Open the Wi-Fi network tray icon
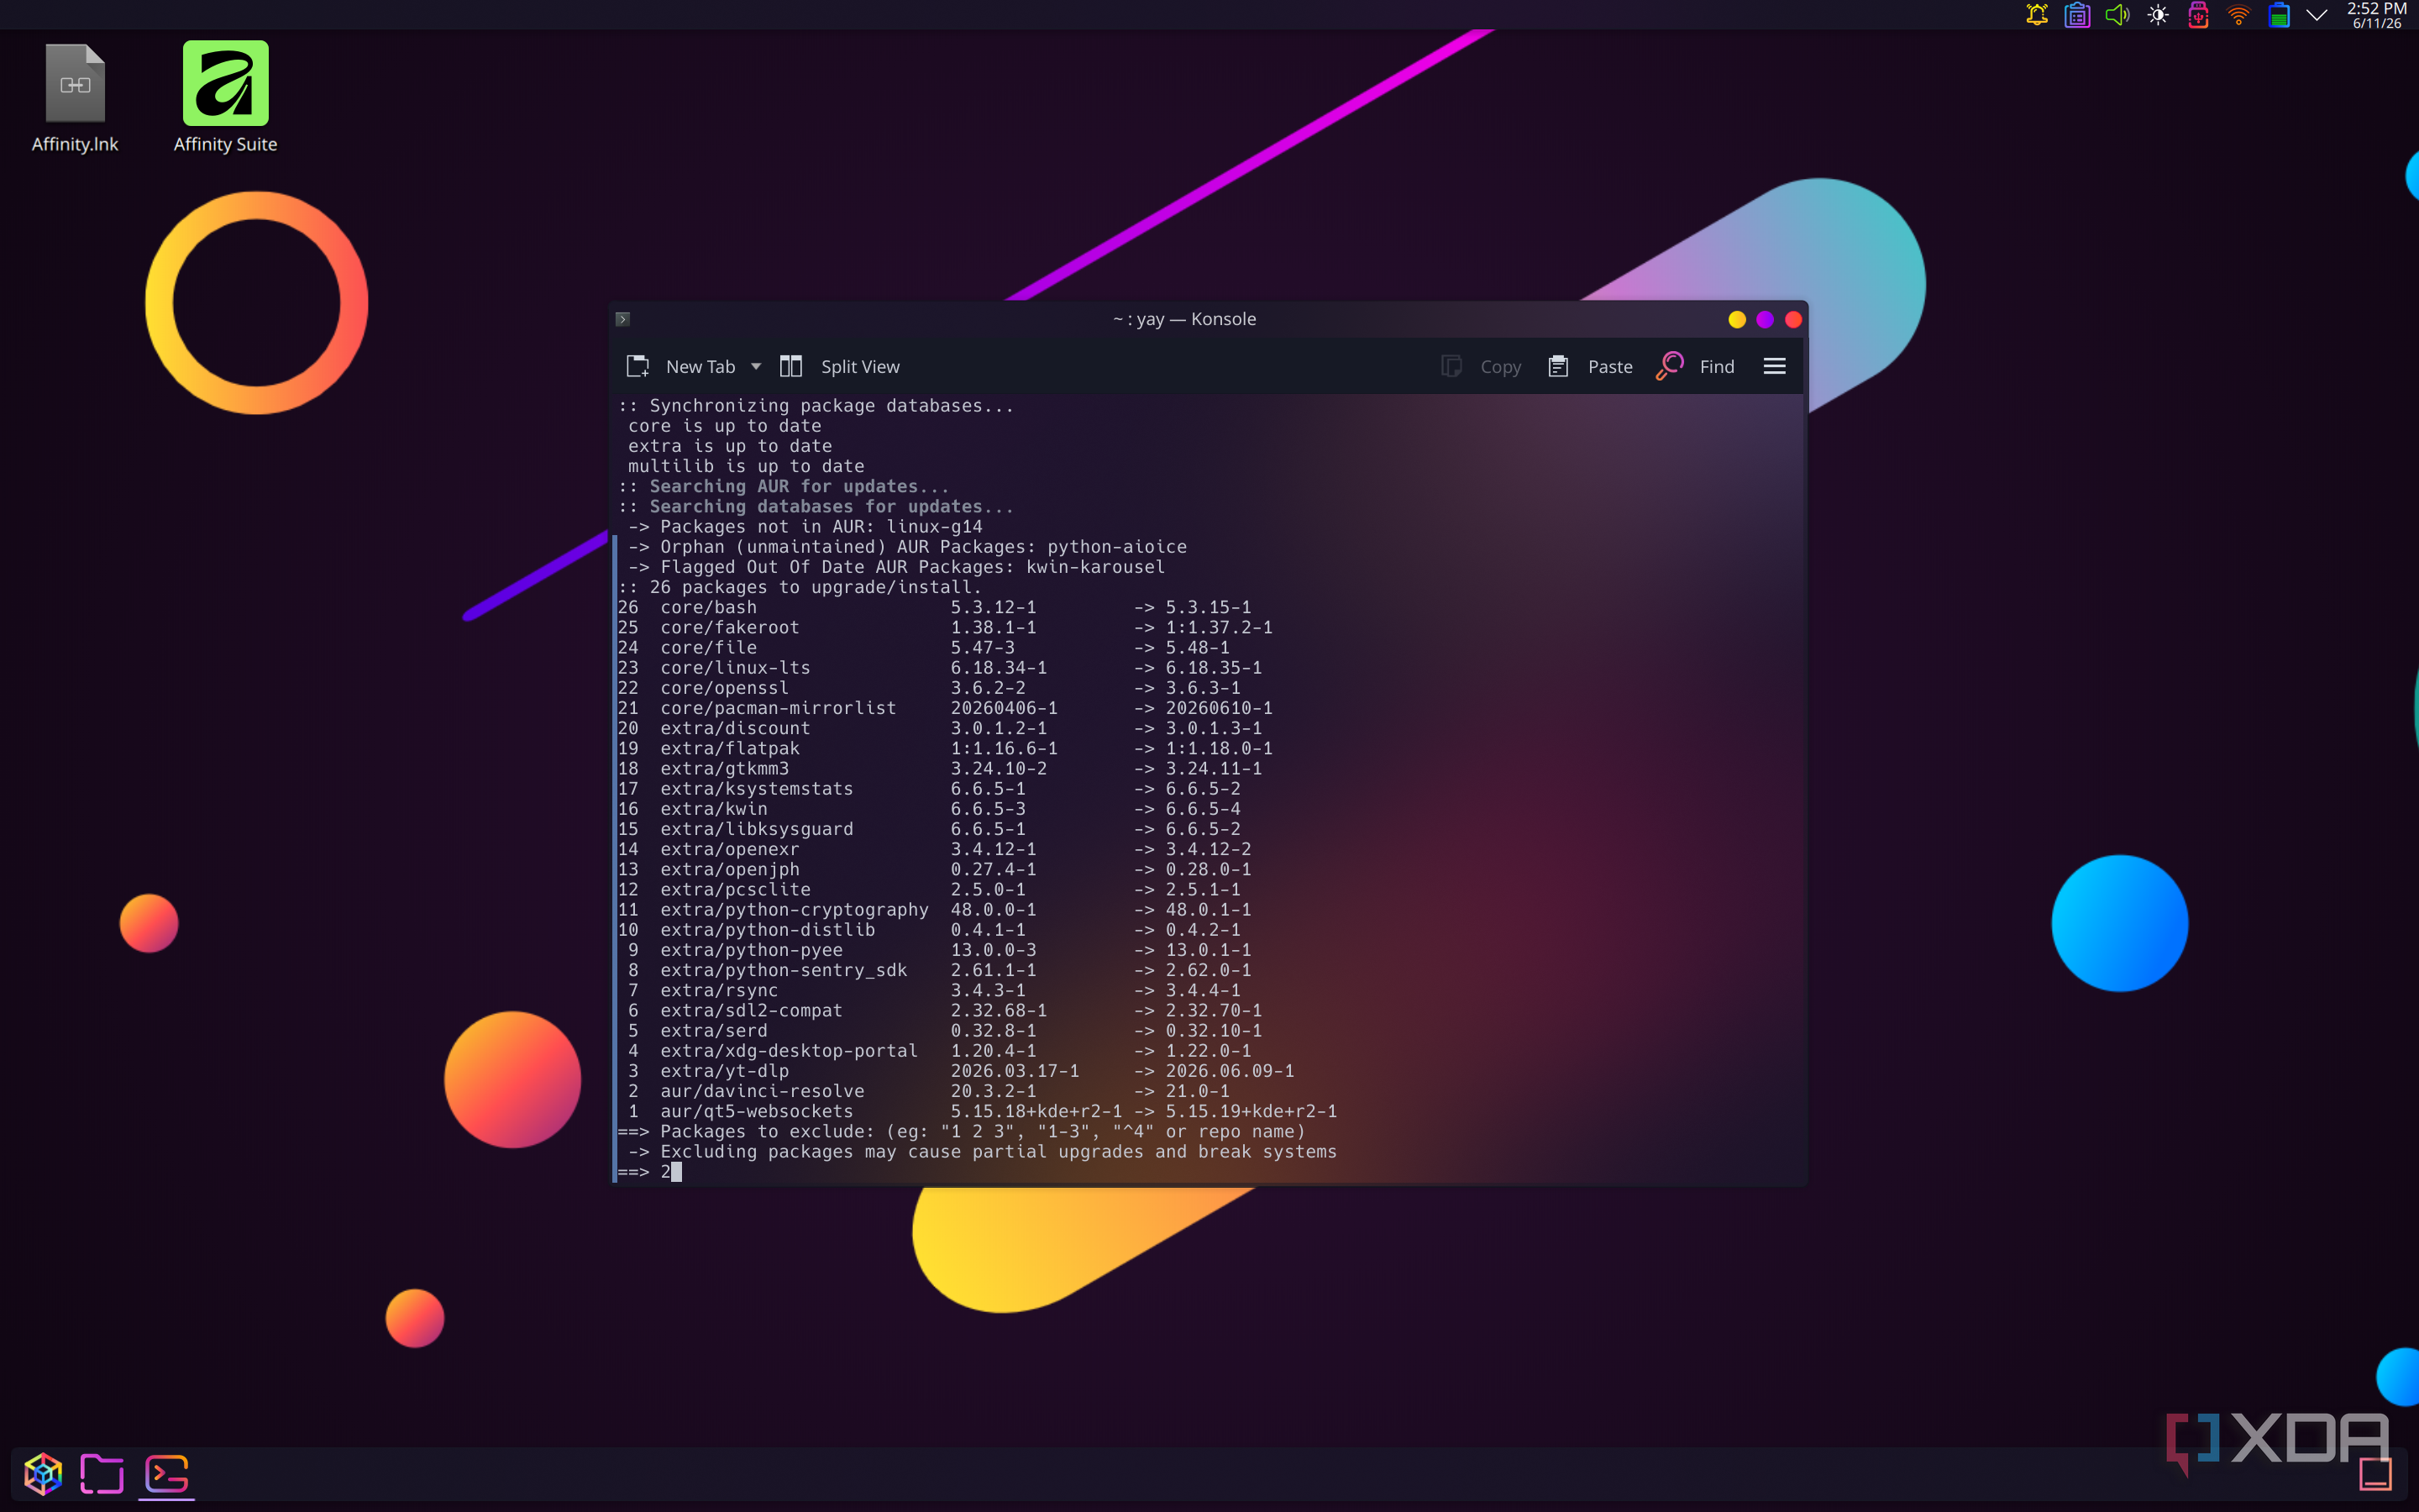Screen dimensions: 2419x1512 click(x=2238, y=15)
